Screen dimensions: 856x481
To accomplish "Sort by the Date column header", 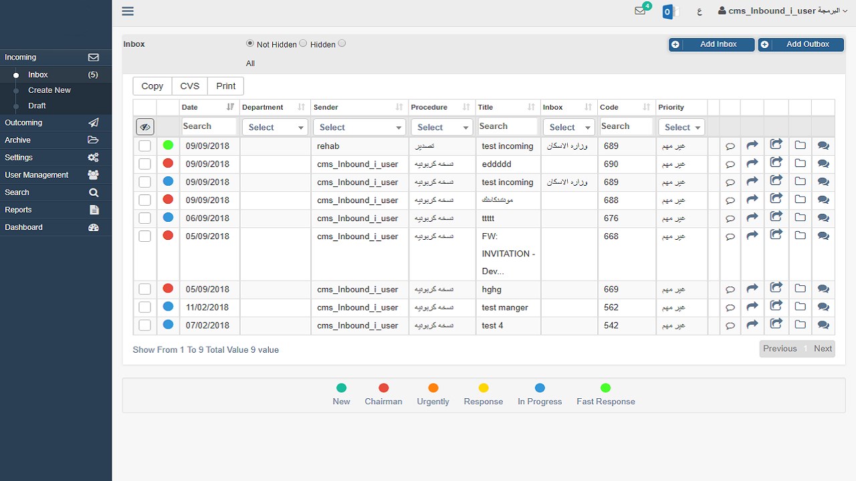I will pos(209,107).
